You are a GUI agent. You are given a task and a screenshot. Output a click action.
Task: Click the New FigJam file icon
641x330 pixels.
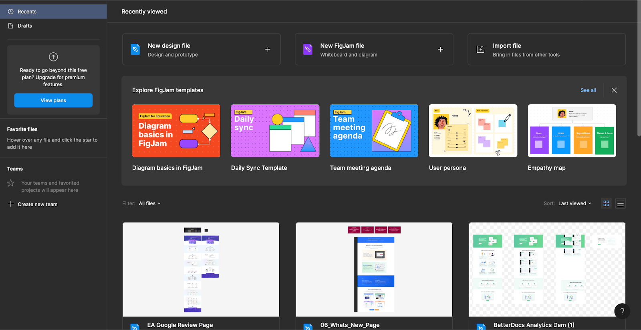[308, 50]
